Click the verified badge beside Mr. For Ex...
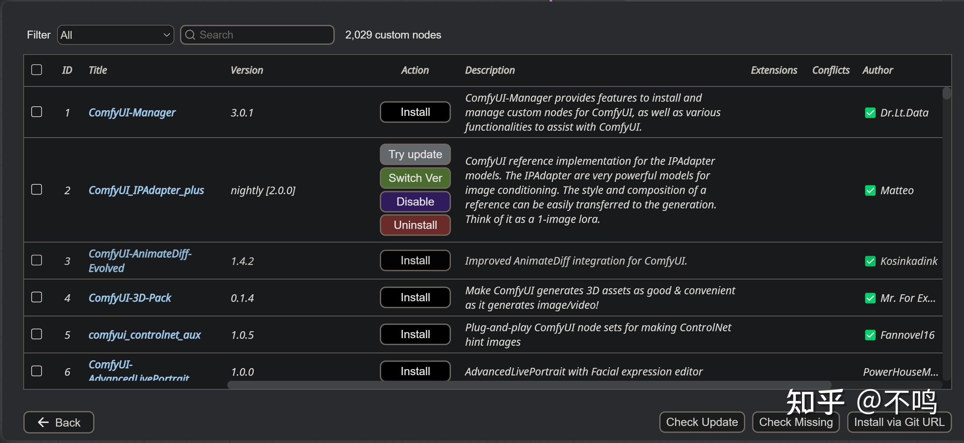 870,298
